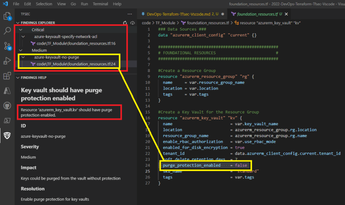
Task: Collapse the Critical severity group
Action: click(20, 30)
